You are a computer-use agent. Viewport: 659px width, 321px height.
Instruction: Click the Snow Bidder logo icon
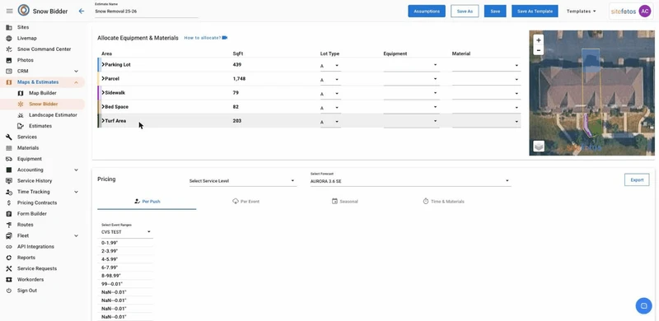click(x=24, y=11)
